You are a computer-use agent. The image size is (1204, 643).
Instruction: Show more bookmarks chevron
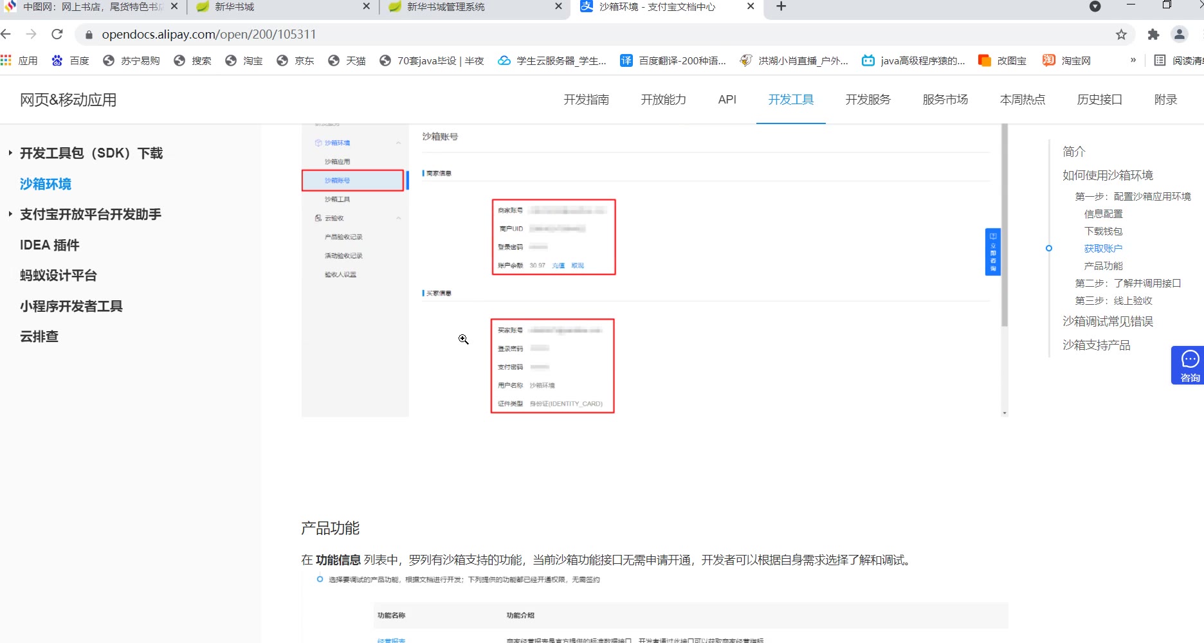1133,60
